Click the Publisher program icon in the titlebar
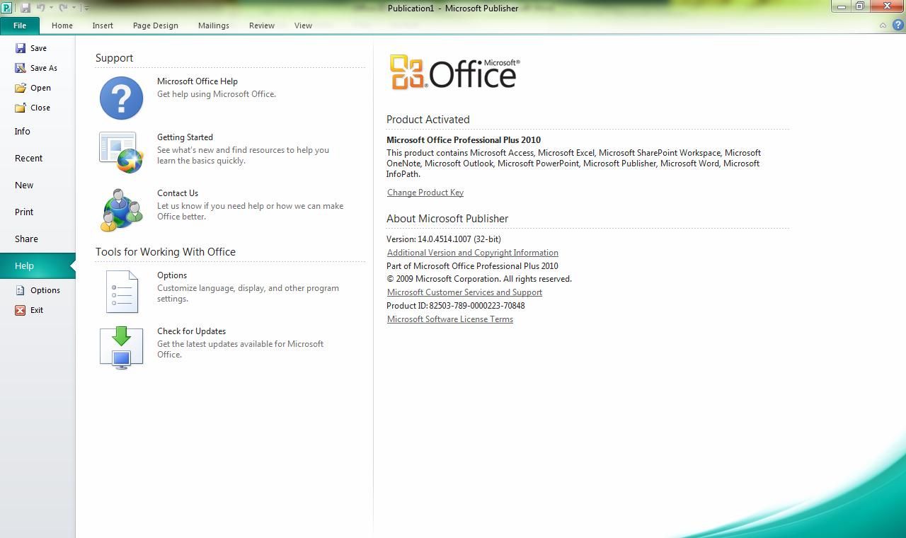The height and width of the screenshot is (538, 906). coord(7,8)
